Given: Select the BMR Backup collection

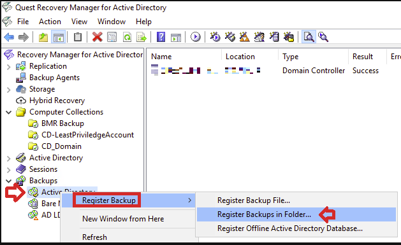Looking at the screenshot, I should pyautogui.click(x=62, y=123).
